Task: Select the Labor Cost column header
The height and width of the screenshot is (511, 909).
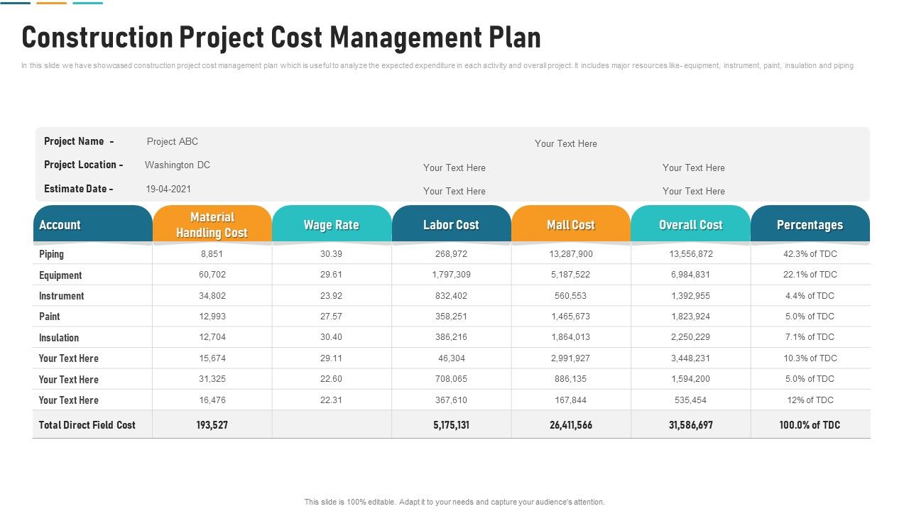Action: point(452,225)
